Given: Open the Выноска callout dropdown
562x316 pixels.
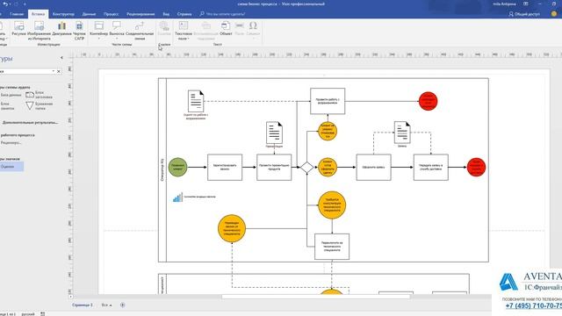Looking at the screenshot, I should coord(117,31).
